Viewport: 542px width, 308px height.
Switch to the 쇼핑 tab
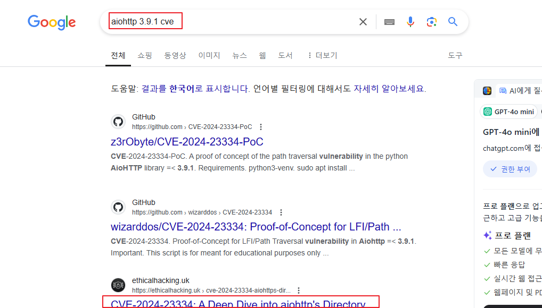click(144, 55)
